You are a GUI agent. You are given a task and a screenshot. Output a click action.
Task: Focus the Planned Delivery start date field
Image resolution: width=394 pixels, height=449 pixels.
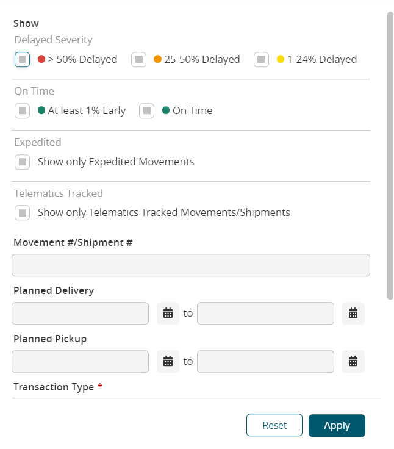point(80,313)
